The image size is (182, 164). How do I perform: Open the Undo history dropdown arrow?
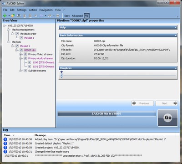click(x=45, y=15)
